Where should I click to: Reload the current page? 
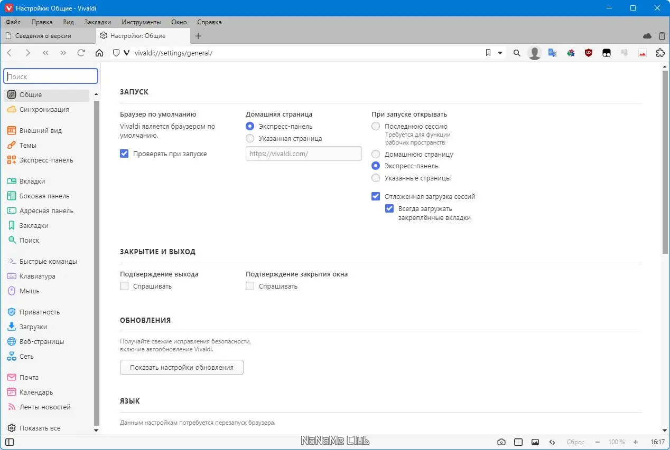point(81,53)
